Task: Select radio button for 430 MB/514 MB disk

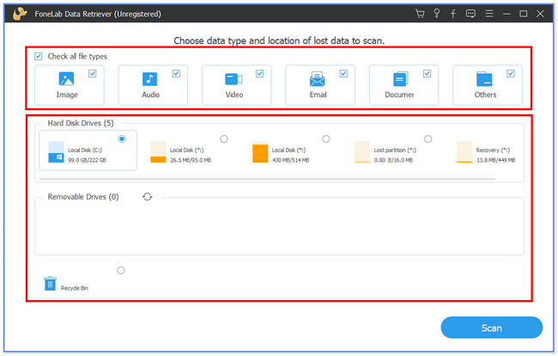Action: tap(326, 139)
